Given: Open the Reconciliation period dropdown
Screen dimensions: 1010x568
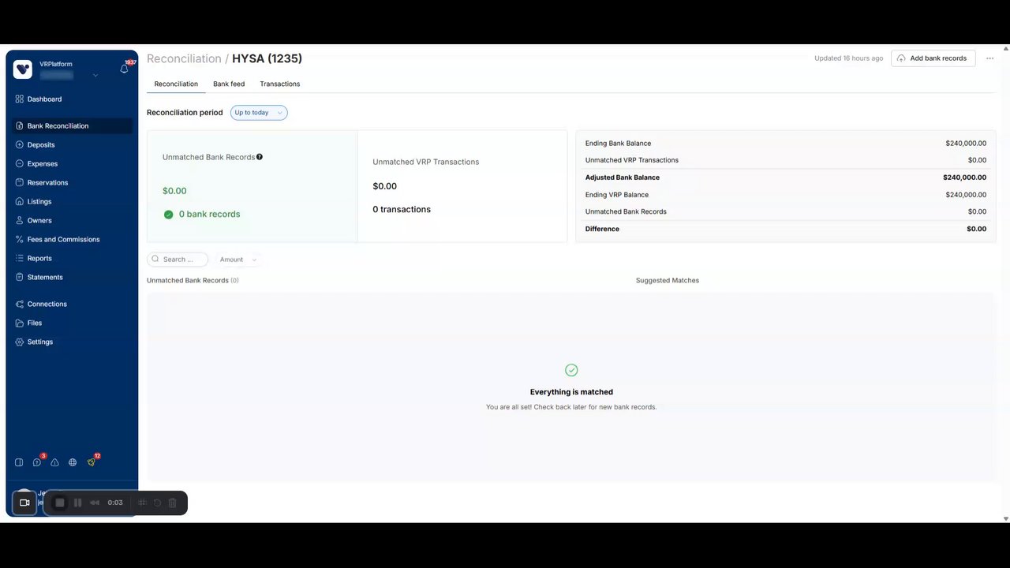Looking at the screenshot, I should [259, 113].
